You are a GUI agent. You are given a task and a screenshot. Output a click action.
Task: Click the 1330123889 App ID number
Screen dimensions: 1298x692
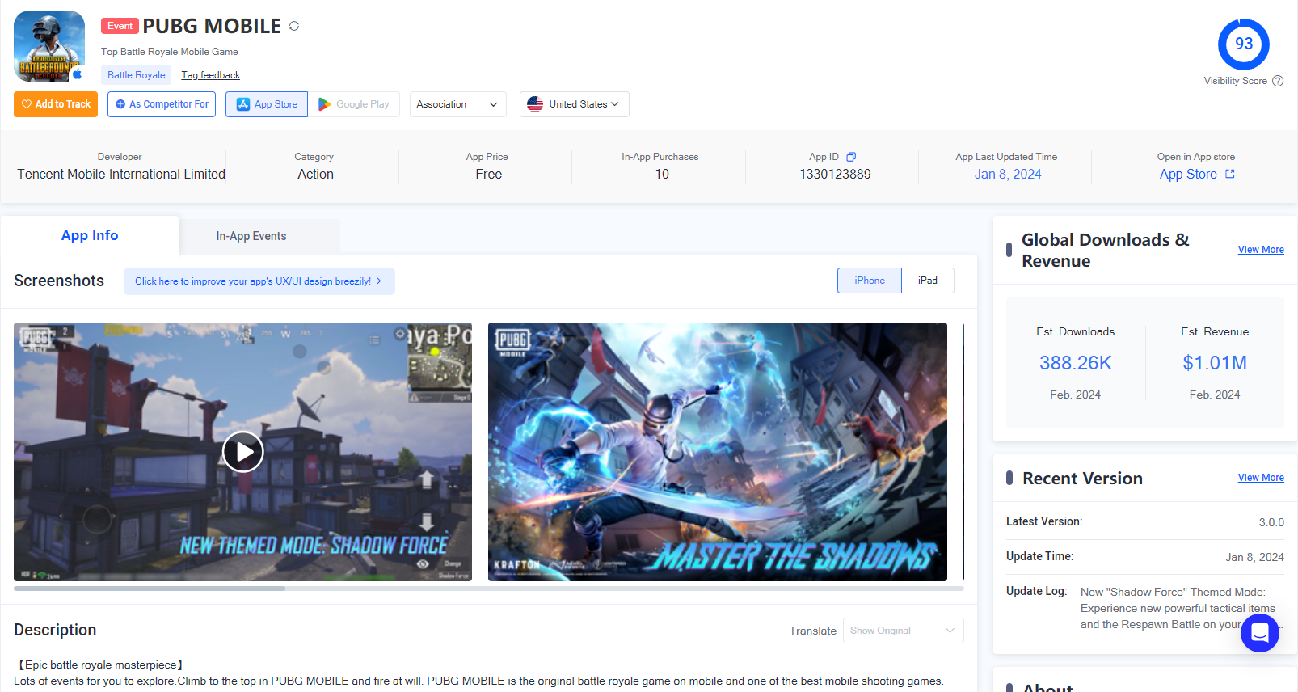click(x=835, y=174)
